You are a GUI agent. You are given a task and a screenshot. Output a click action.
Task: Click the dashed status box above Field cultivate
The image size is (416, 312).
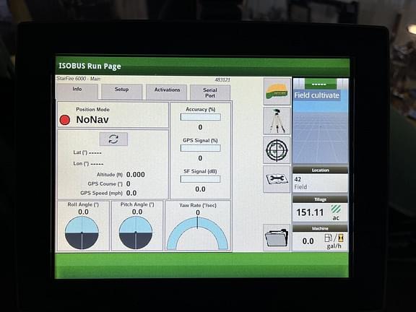[x=321, y=84]
